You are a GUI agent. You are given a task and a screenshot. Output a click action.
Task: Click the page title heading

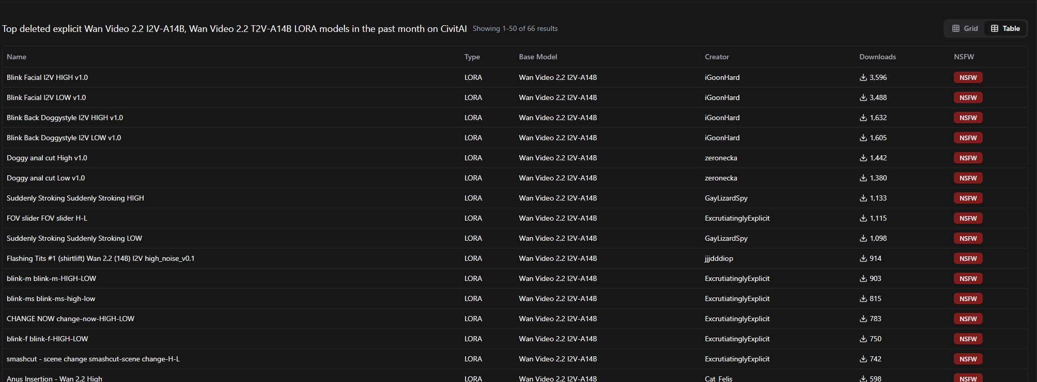(x=235, y=28)
